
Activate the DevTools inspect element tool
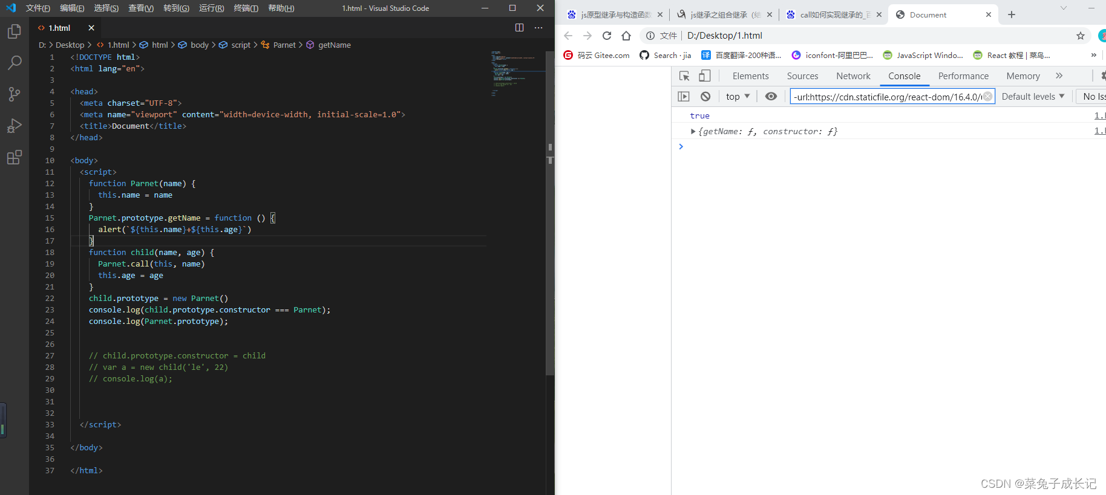(684, 76)
